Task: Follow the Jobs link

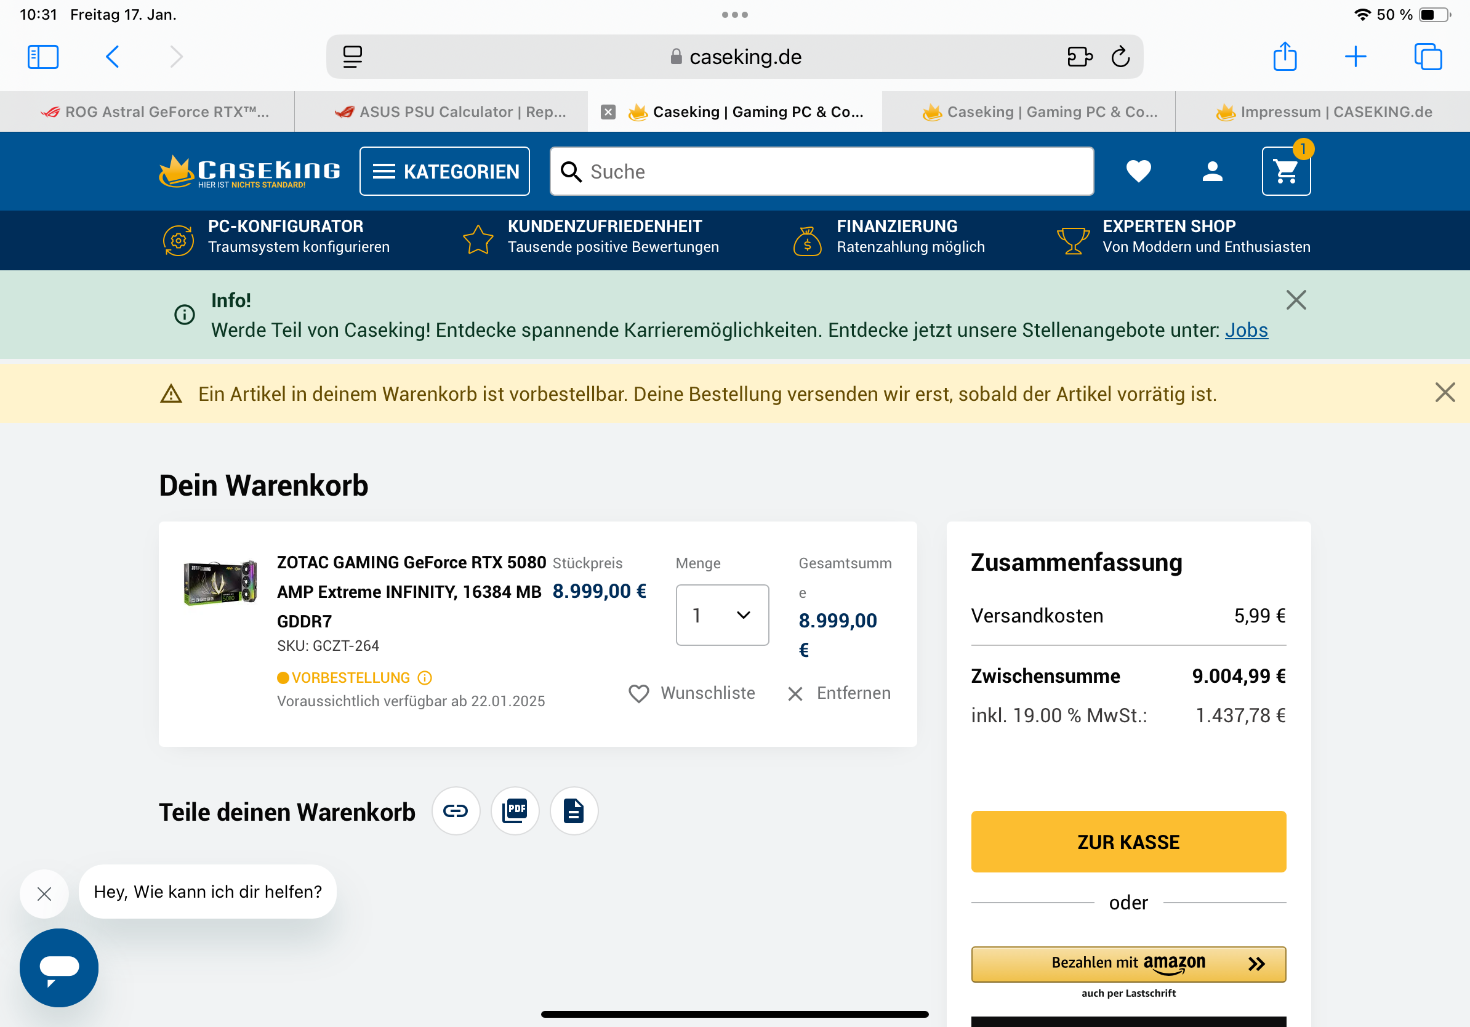Action: (x=1246, y=330)
